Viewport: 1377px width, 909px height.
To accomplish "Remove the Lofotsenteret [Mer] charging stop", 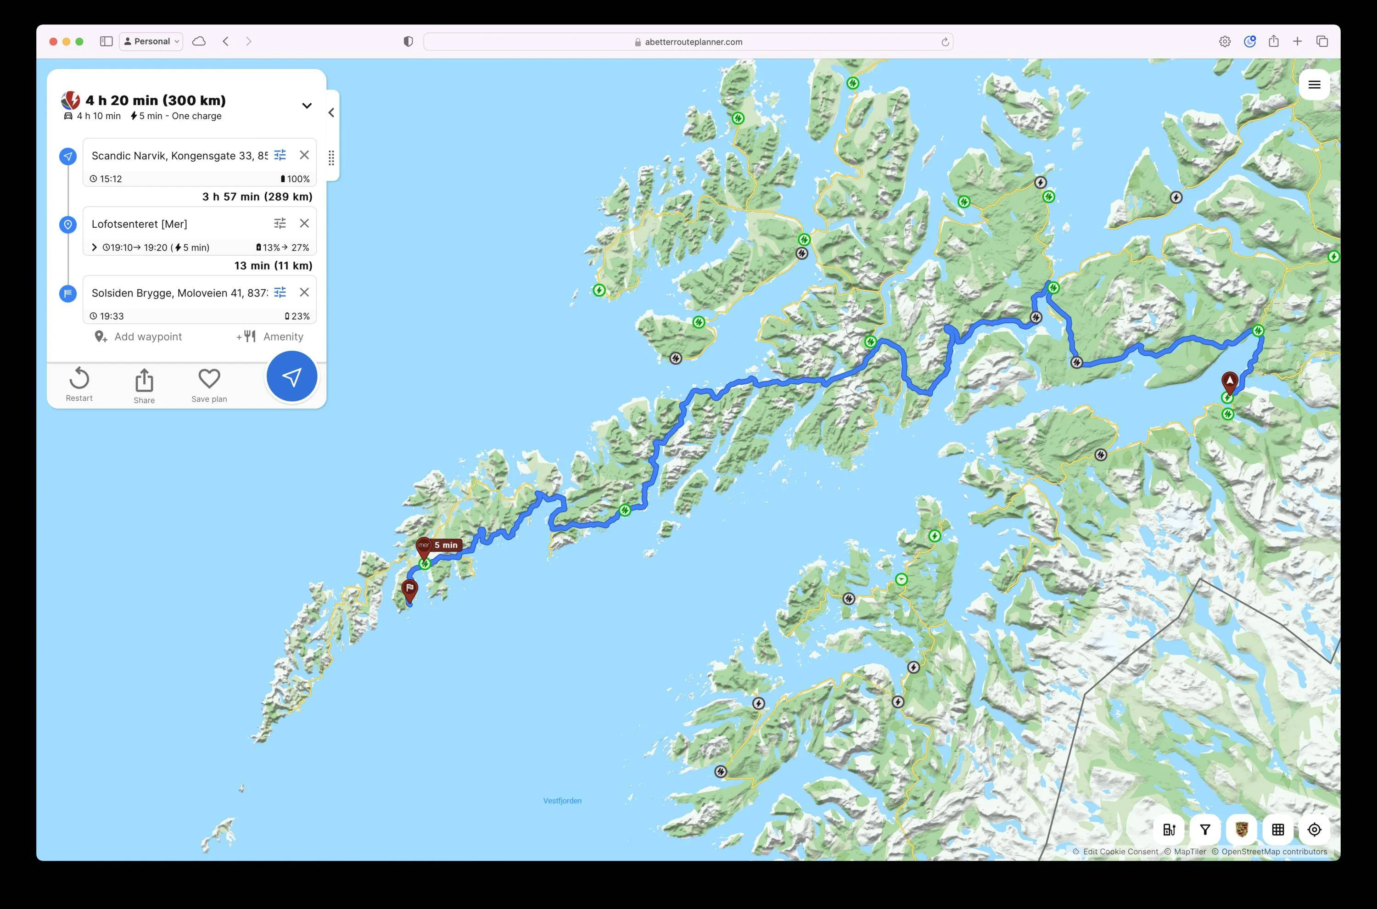I will (304, 223).
